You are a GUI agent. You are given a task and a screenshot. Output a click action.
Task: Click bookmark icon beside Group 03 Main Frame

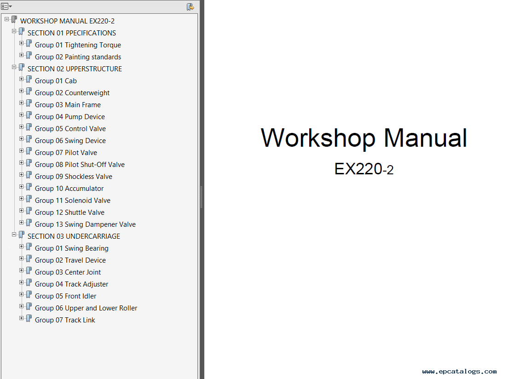(29, 103)
